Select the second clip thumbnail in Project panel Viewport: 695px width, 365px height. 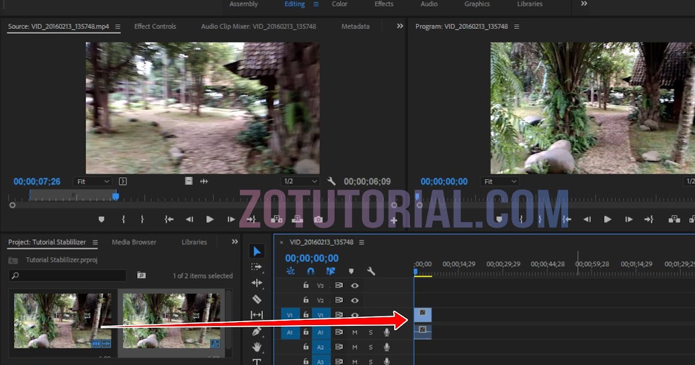point(171,322)
